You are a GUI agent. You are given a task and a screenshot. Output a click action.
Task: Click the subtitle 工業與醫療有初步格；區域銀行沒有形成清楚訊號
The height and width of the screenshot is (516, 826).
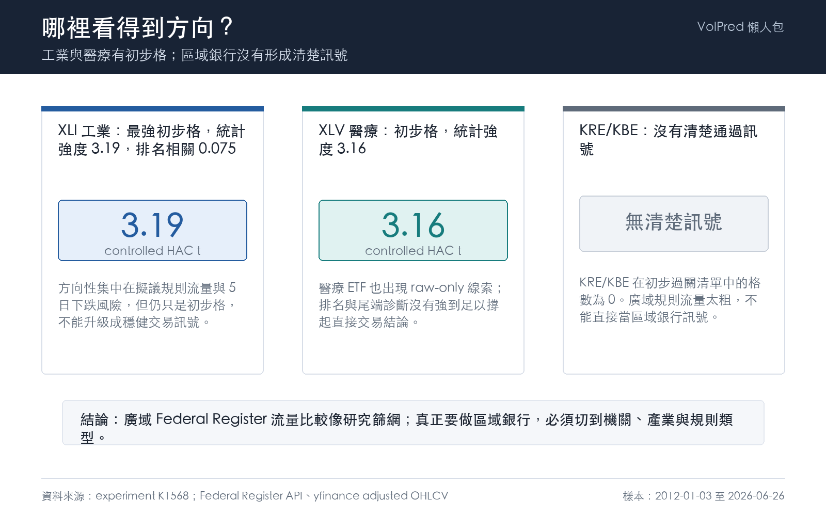195,55
